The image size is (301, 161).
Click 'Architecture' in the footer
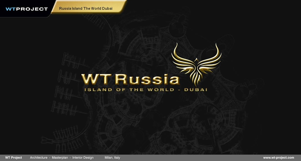click(39, 158)
